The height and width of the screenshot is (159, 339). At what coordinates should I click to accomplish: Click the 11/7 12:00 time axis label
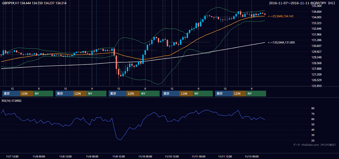pyautogui.click(x=12, y=156)
